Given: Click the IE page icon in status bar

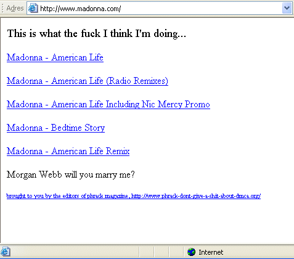Looking at the screenshot, I should [5, 252].
